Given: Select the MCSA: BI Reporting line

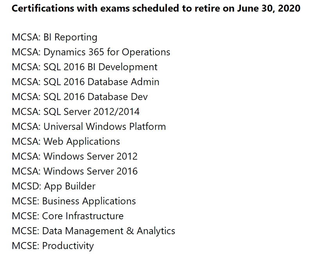Looking at the screenshot, I should pos(54,37).
